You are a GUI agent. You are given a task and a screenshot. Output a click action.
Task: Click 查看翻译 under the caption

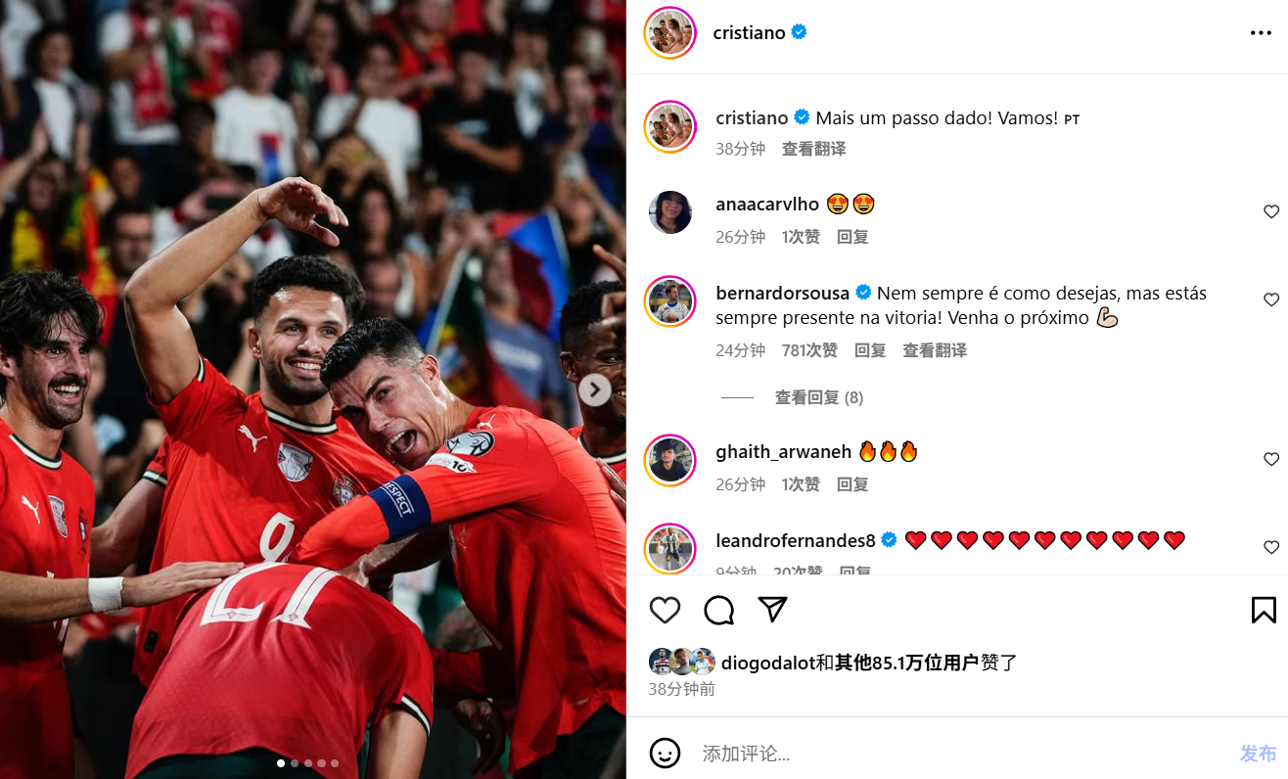tap(813, 149)
